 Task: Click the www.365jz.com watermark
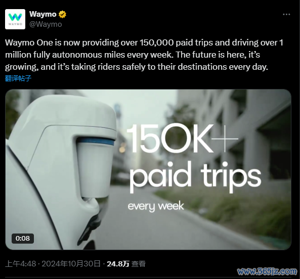coord(267,271)
